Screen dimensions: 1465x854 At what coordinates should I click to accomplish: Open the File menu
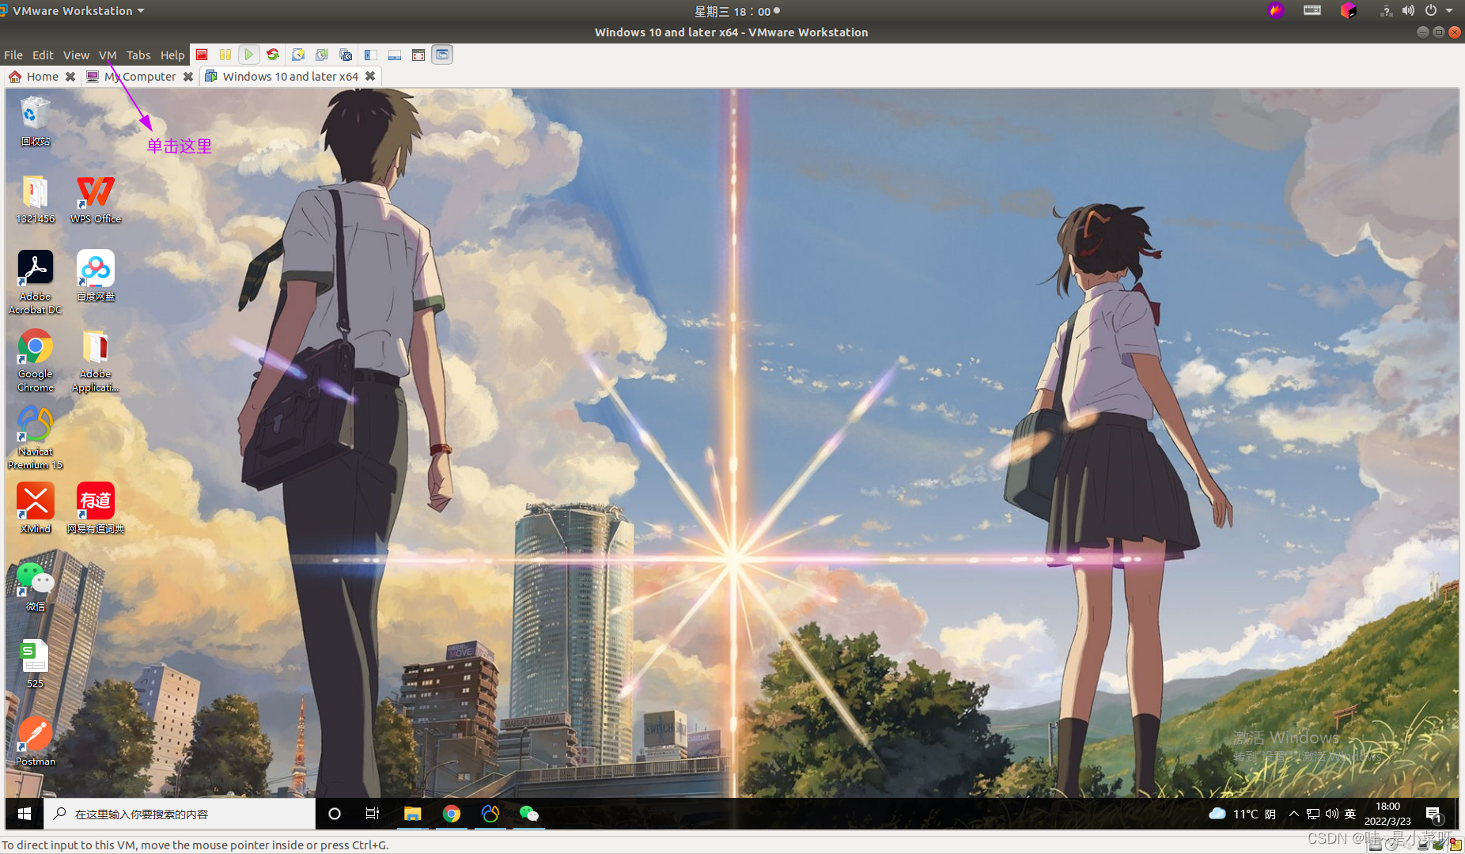click(13, 55)
